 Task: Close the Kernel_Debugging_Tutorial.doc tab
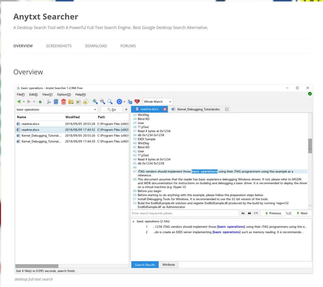pos(227,109)
